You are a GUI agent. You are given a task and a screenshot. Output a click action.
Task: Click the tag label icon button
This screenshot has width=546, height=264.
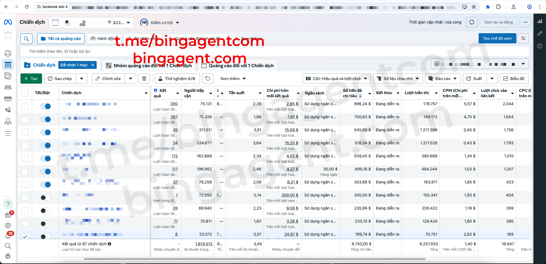(208, 79)
